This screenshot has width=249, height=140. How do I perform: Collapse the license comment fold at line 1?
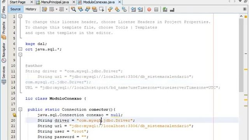click(x=20, y=16)
